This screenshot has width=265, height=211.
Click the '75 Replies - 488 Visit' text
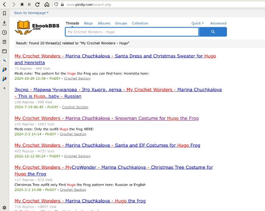[x=32, y=68]
